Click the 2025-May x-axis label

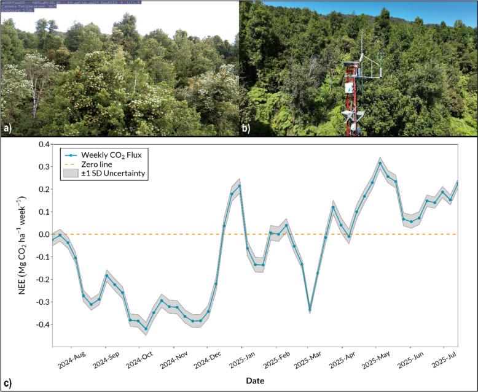pos(376,360)
